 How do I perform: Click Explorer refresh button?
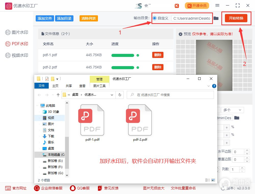coord(120,95)
